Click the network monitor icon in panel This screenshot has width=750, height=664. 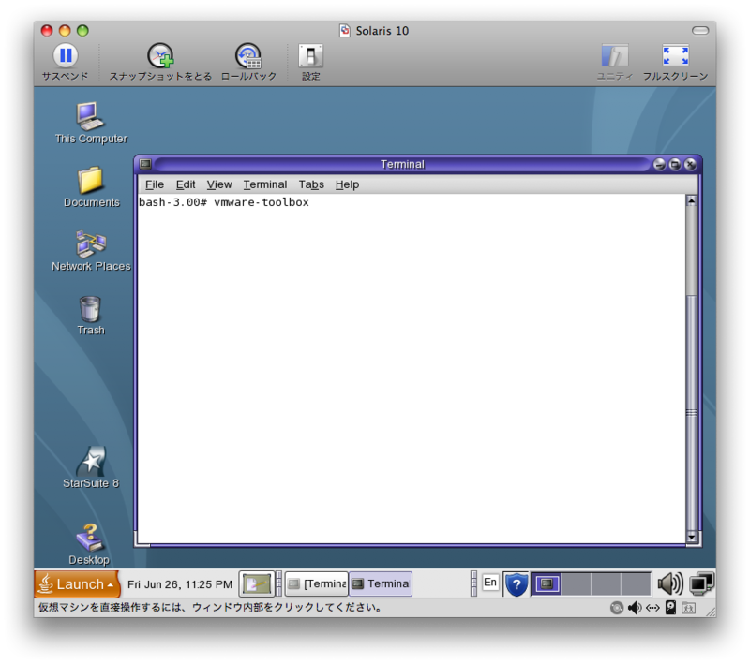(701, 583)
